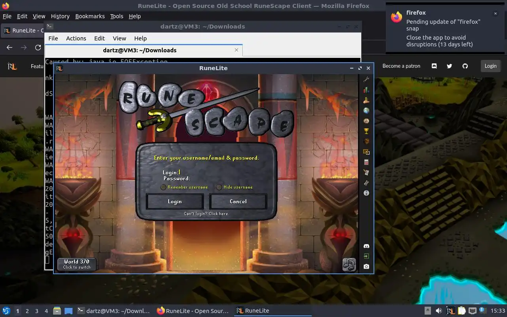This screenshot has width=507, height=317.
Task: Open the Firefox Edit menu
Action: tap(22, 16)
